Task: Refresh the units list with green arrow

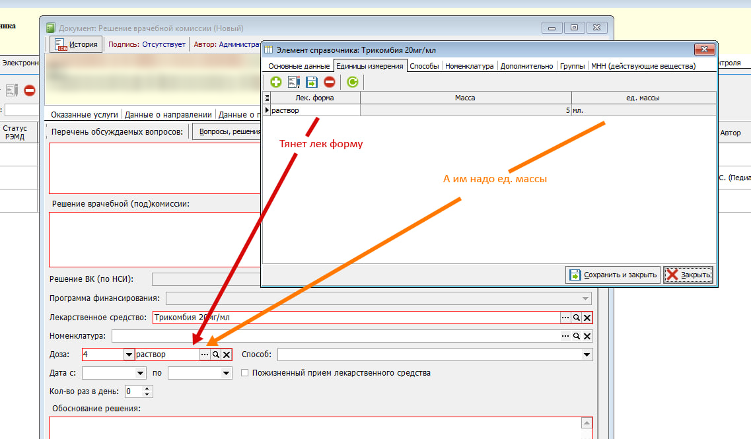Action: [353, 82]
